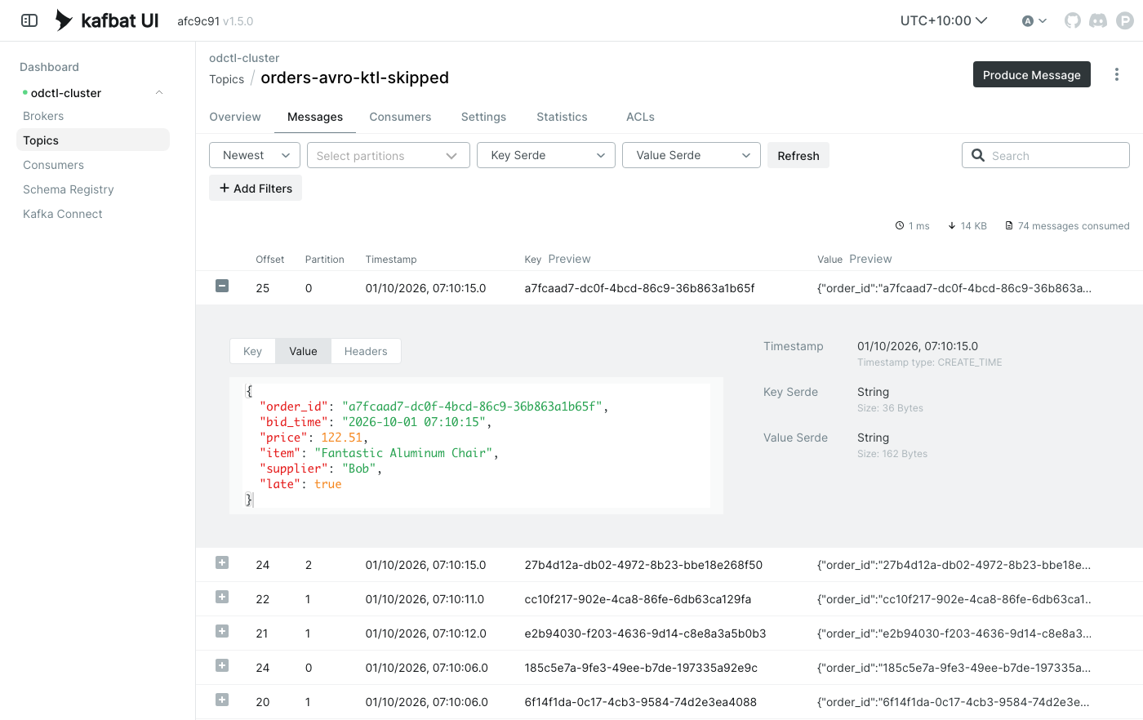Show the Headers tab of the message
This screenshot has height=720, width=1143.
click(366, 351)
